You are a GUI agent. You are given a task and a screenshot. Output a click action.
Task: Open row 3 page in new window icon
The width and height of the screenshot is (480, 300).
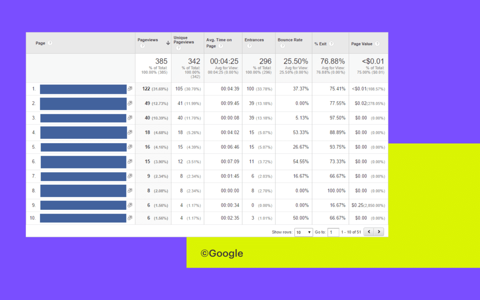(x=130, y=118)
